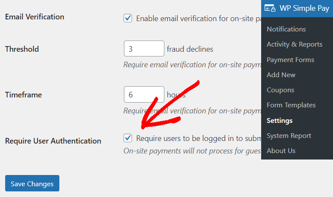Uncheck Require users to be logged in
This screenshot has width=333, height=197.
click(x=128, y=138)
